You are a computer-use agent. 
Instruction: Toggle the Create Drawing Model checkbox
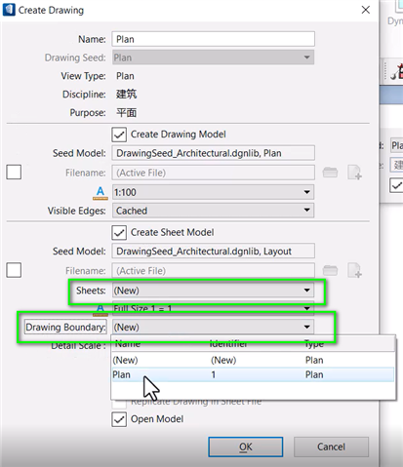click(119, 135)
